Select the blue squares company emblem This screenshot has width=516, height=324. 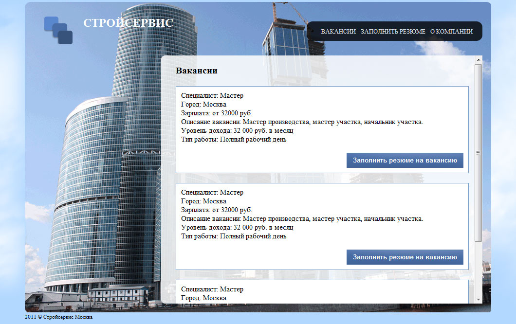click(x=59, y=32)
